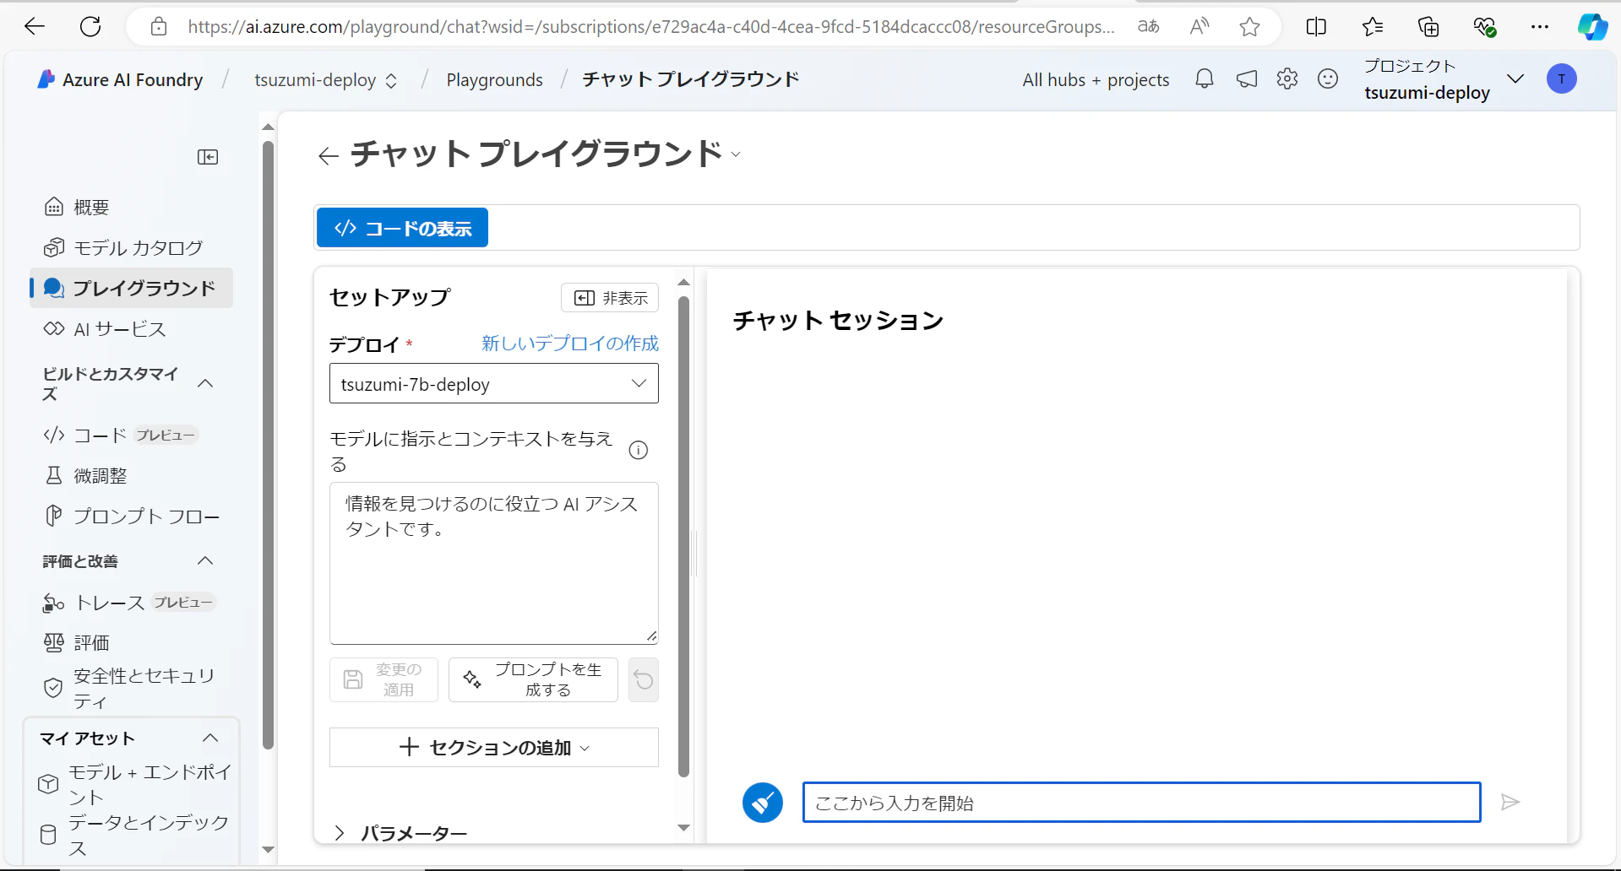Undo system message changes with circular arrow icon
The height and width of the screenshot is (871, 1621).
(643, 679)
